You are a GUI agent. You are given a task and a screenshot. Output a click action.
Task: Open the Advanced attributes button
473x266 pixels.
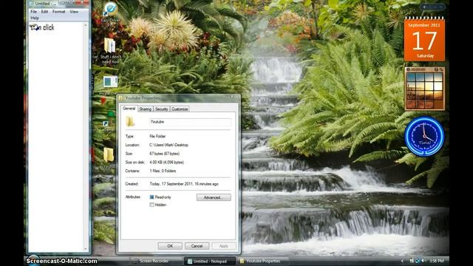pos(214,197)
